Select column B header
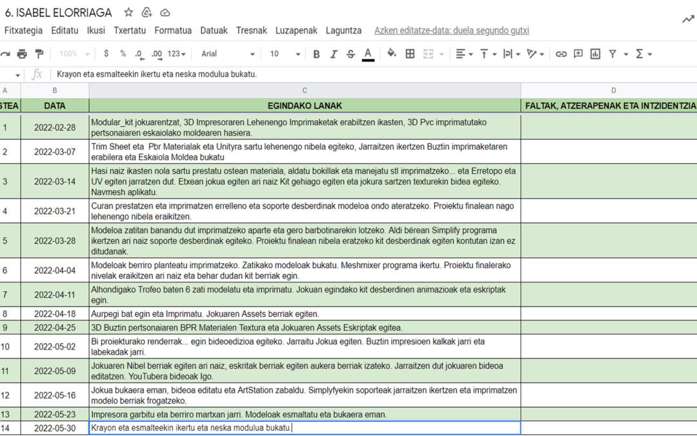697x436 pixels. pos(55,90)
